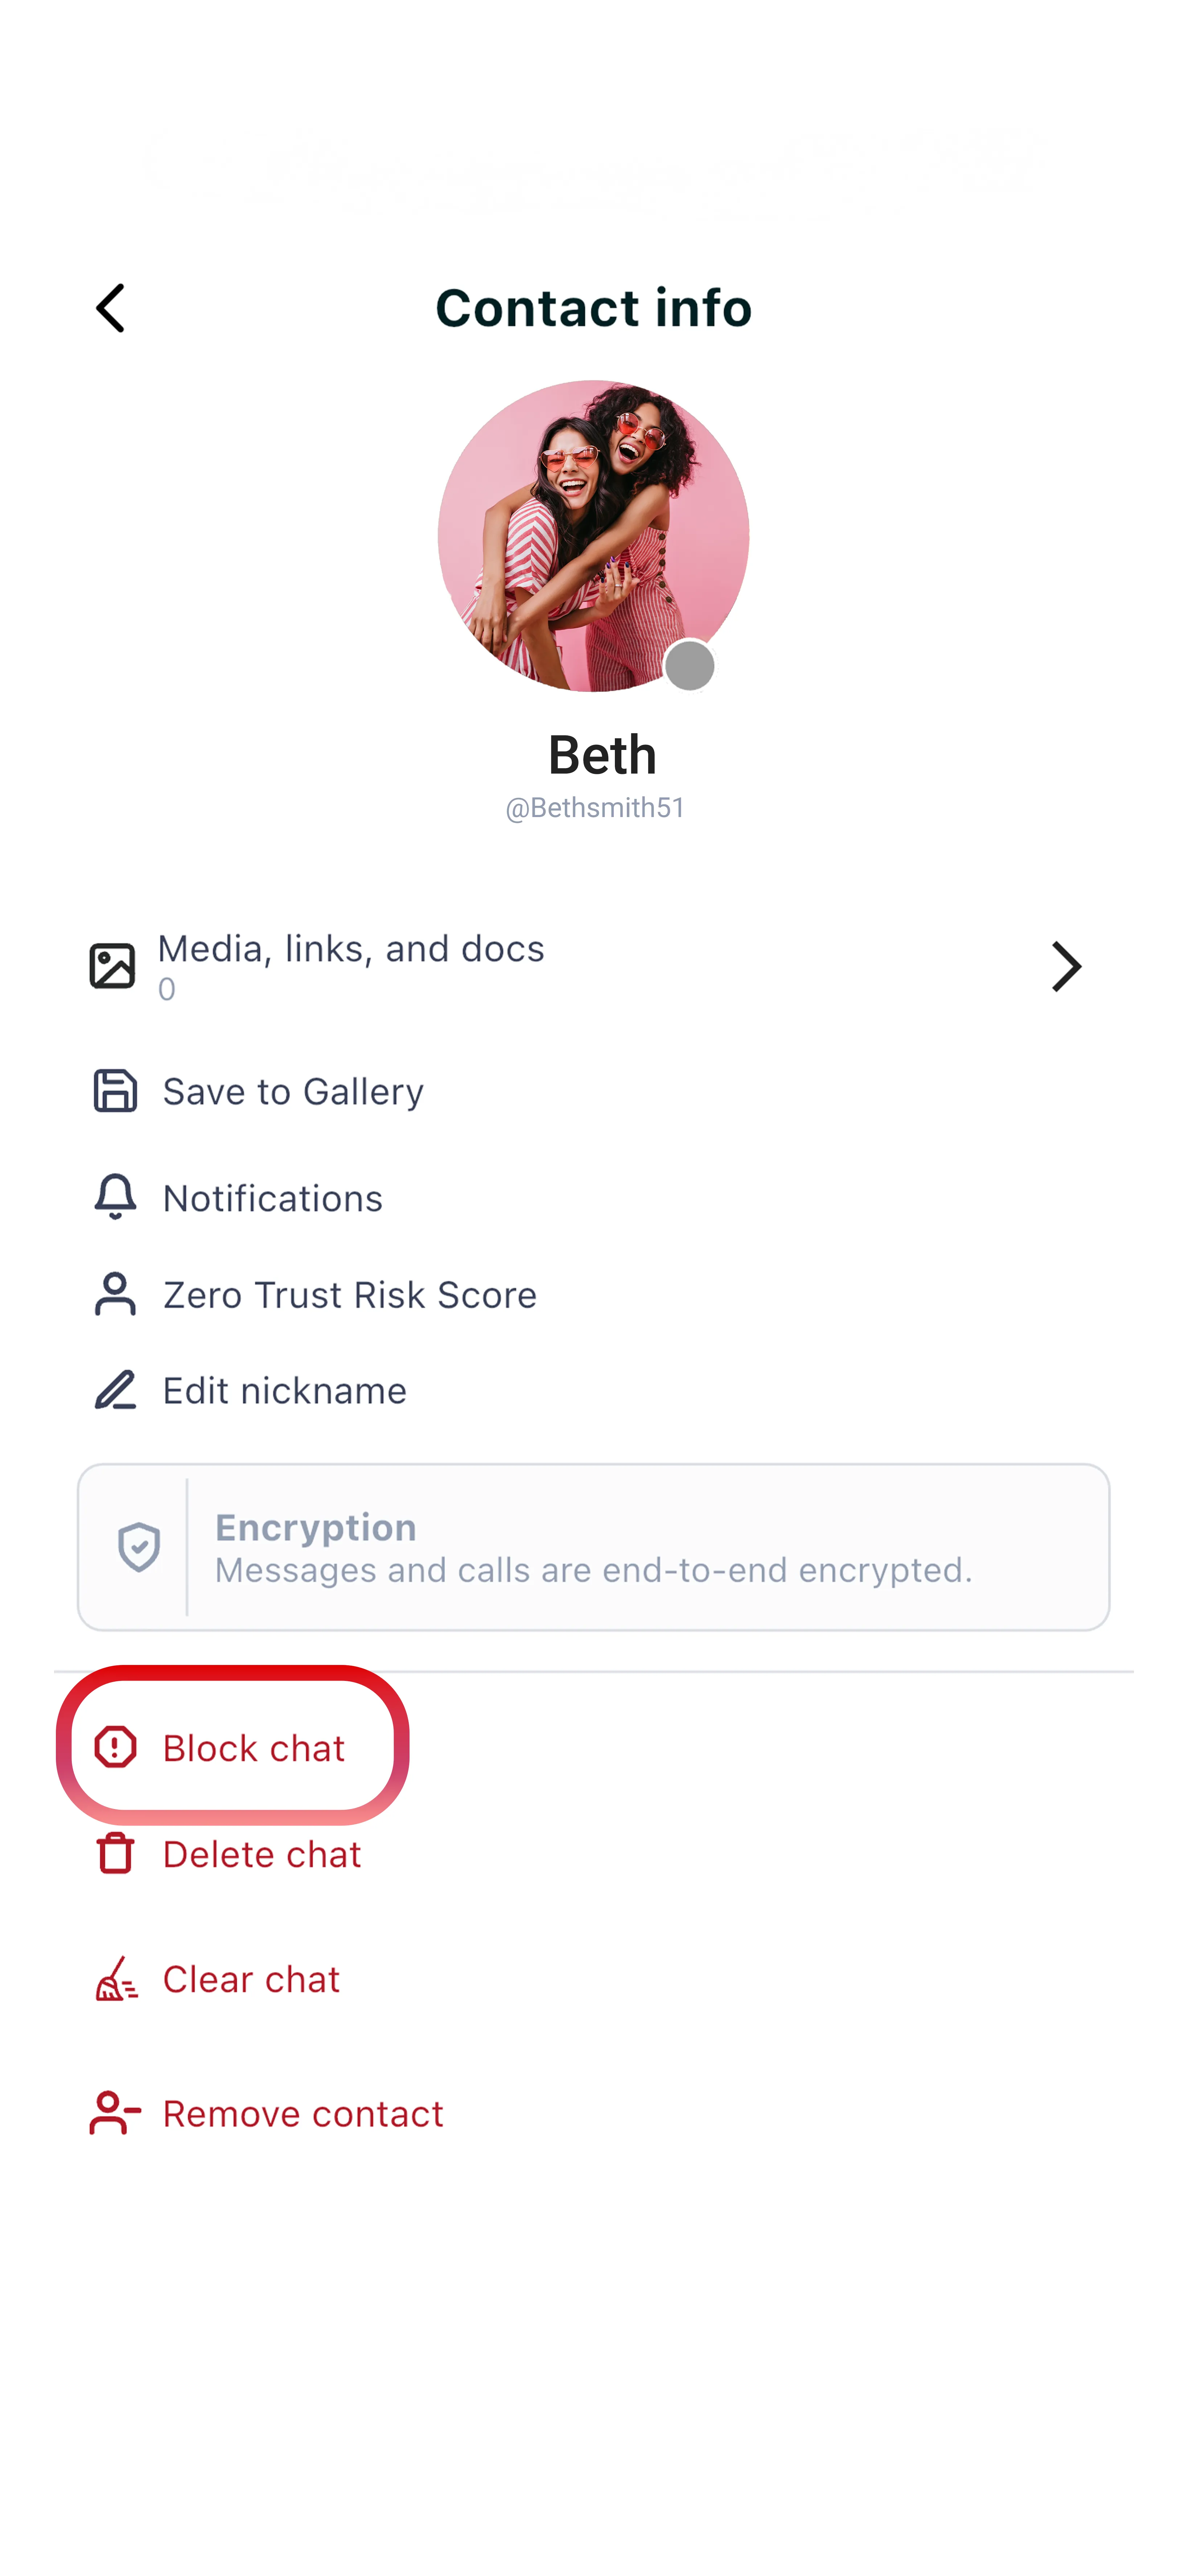Screen dimensions: 1188x2576
Task: Click the Media, links, and docs image icon
Action: pyautogui.click(x=113, y=965)
